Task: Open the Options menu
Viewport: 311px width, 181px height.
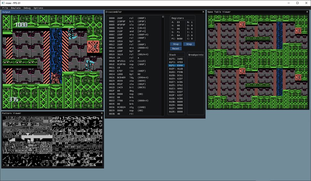Action: tap(38, 8)
